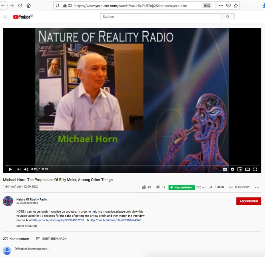Switch to theater mode view

point(248,169)
